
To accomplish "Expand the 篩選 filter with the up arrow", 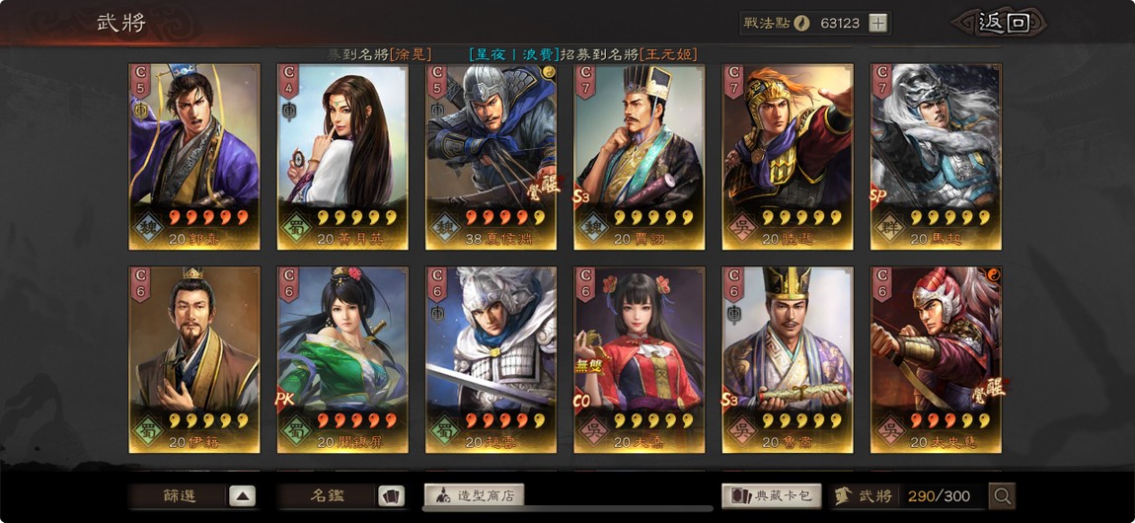I will [x=243, y=496].
